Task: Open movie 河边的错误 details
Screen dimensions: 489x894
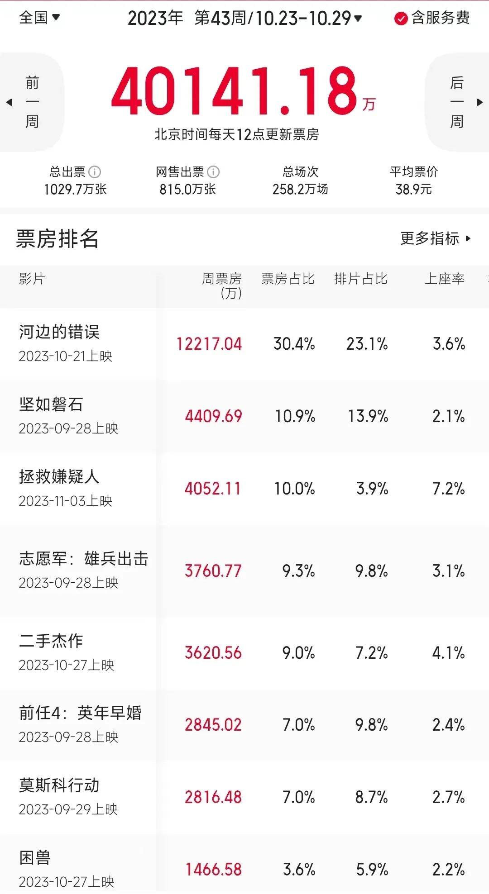Action: (x=59, y=332)
